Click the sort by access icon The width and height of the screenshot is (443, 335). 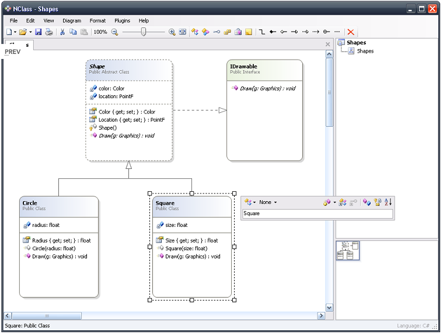378,202
